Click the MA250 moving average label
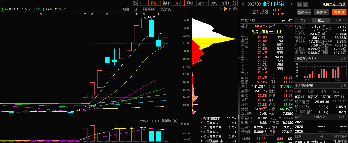This screenshot has height=143, width=348. [x=54, y=9]
